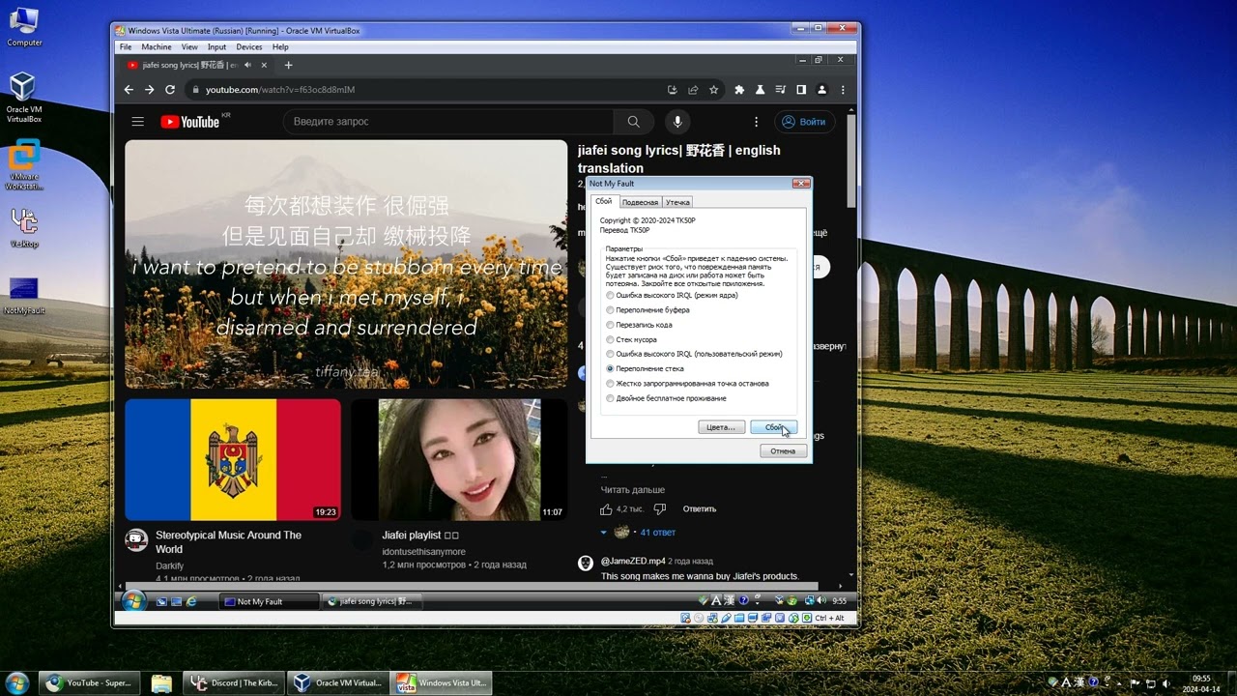Click the YouTube search field
This screenshot has height=696, width=1237.
tap(449, 122)
